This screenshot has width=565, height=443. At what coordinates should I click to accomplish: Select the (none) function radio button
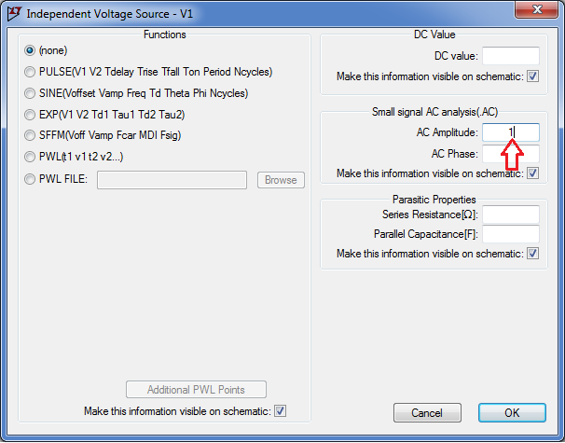30,50
